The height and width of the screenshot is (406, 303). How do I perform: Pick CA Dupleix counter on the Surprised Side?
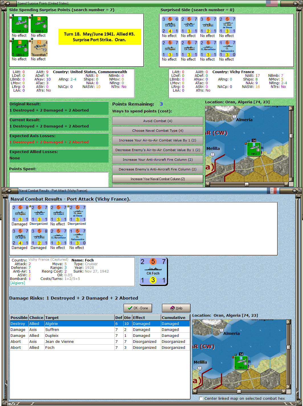coord(170,49)
